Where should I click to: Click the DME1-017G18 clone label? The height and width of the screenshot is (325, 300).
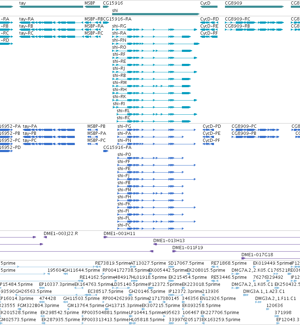tap(257, 255)
